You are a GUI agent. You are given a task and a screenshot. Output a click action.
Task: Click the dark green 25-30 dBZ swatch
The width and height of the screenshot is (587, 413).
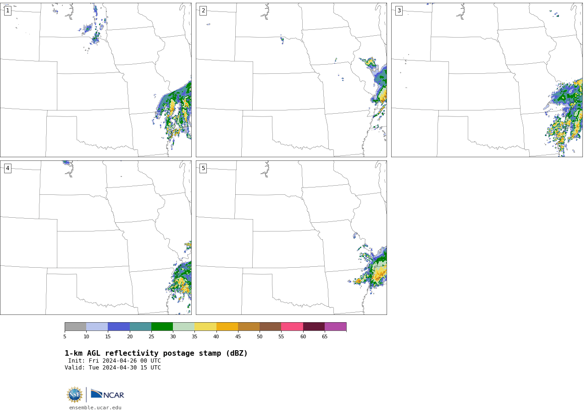coord(162,327)
